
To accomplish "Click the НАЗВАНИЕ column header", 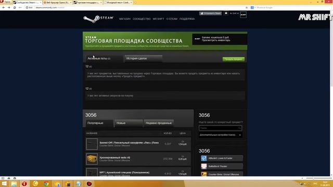I will (92, 133).
